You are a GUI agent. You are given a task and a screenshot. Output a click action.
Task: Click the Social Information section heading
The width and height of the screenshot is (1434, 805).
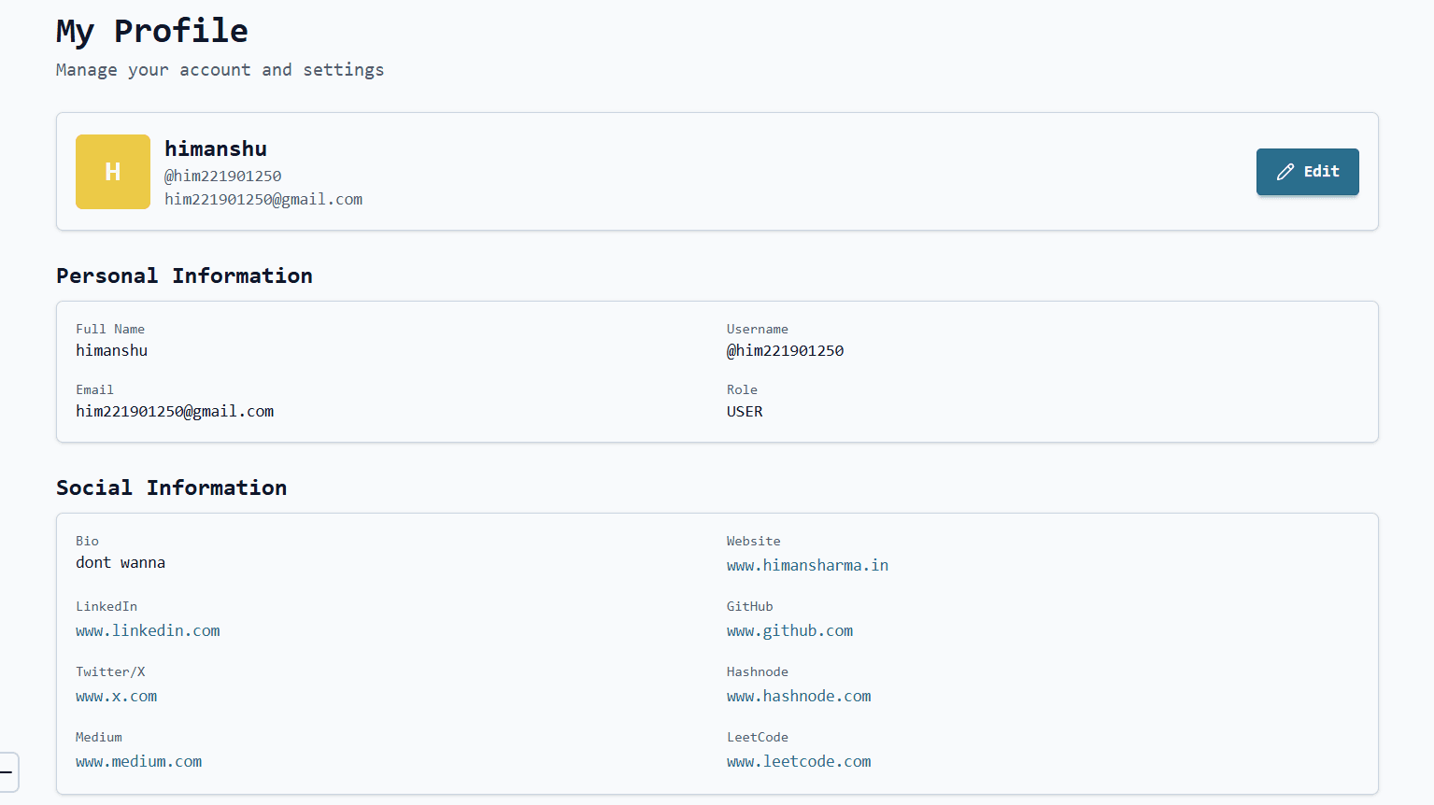171,487
